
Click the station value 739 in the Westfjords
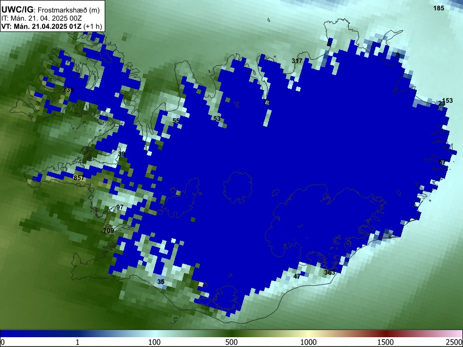pyautogui.click(x=68, y=90)
